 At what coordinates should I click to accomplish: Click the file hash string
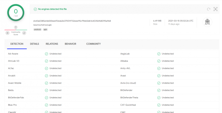(72, 21)
